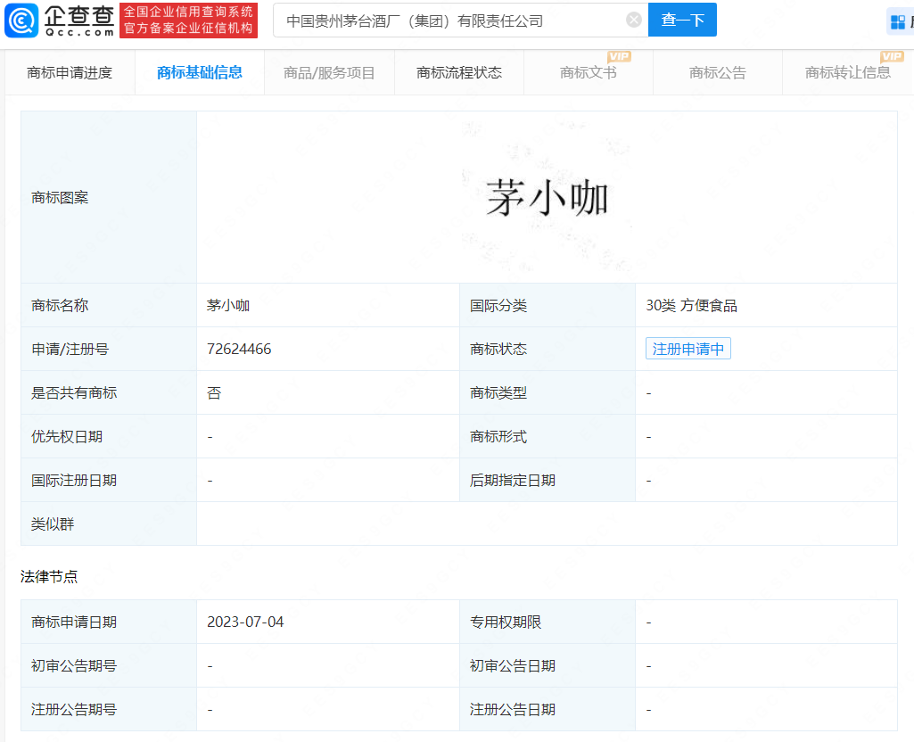Open the 商标流程状态 tab
914x742 pixels.
pos(459,72)
